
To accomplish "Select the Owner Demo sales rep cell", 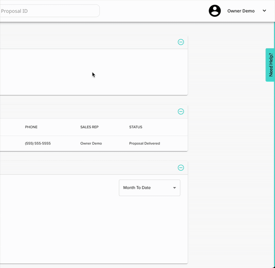I will point(91,143).
